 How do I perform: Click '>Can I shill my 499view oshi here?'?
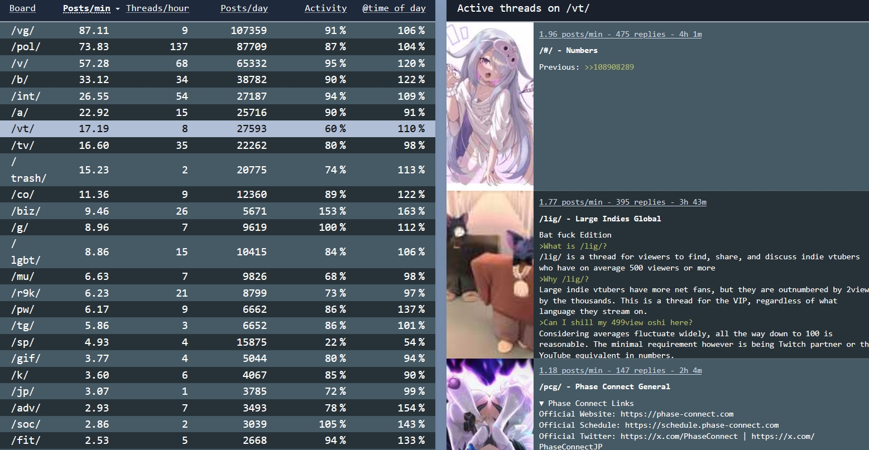pos(616,322)
